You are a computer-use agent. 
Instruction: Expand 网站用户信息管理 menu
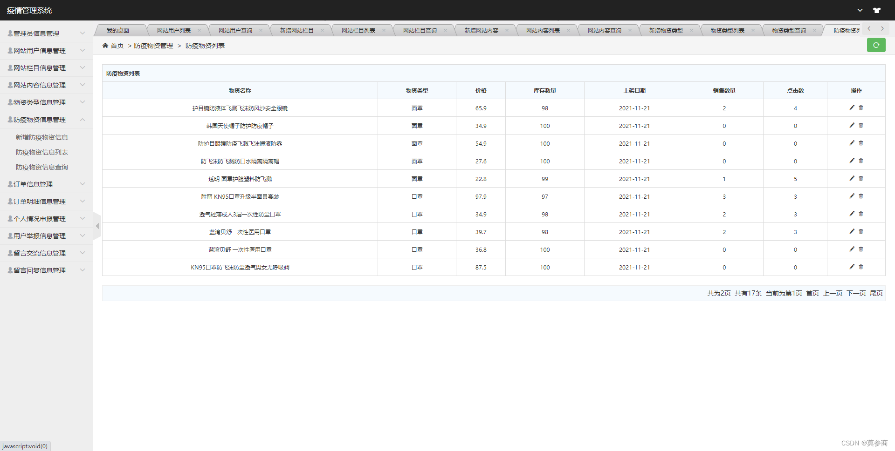(x=46, y=51)
